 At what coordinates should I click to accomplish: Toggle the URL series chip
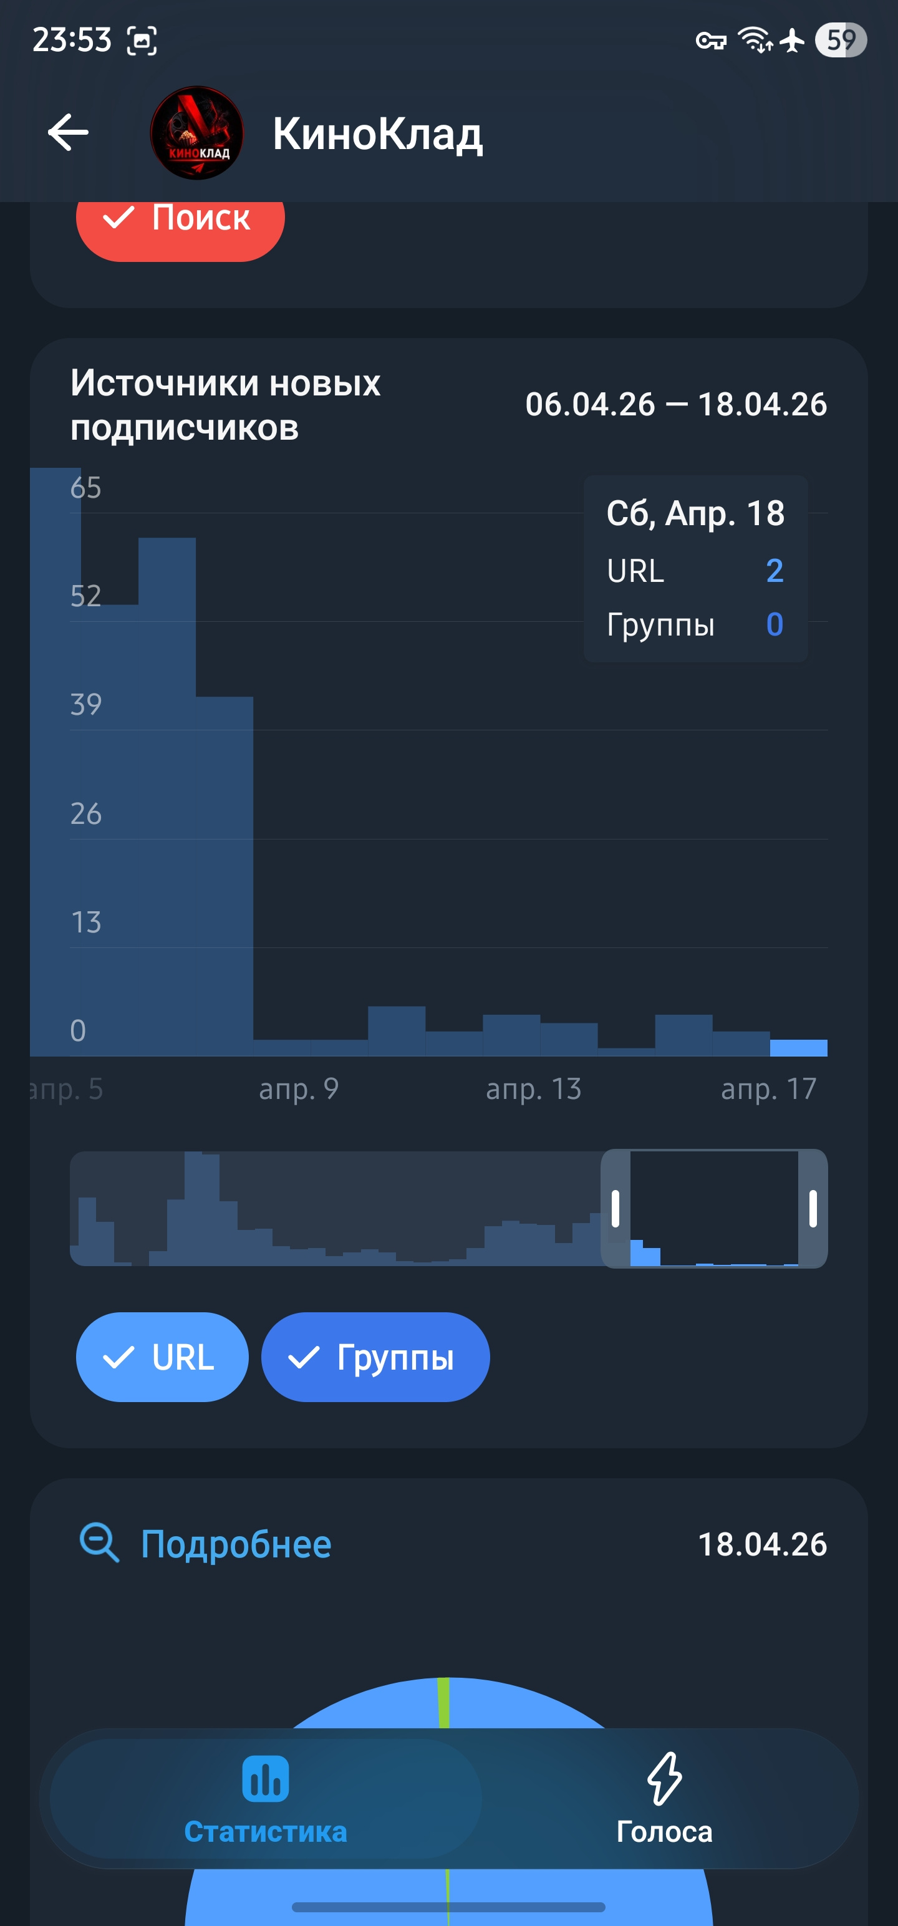tap(162, 1357)
